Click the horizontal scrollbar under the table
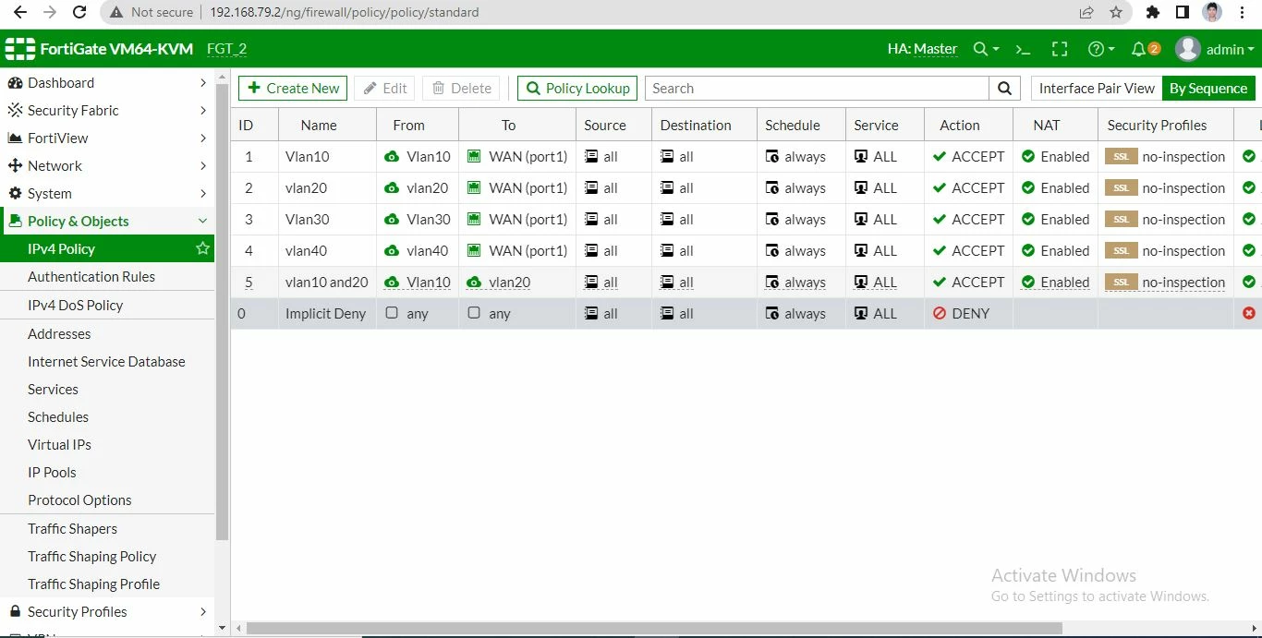This screenshot has height=638, width=1262. click(654, 629)
